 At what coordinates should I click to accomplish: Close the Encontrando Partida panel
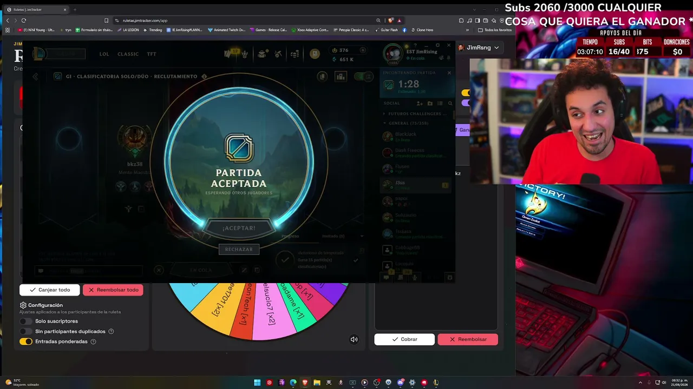coord(449,72)
